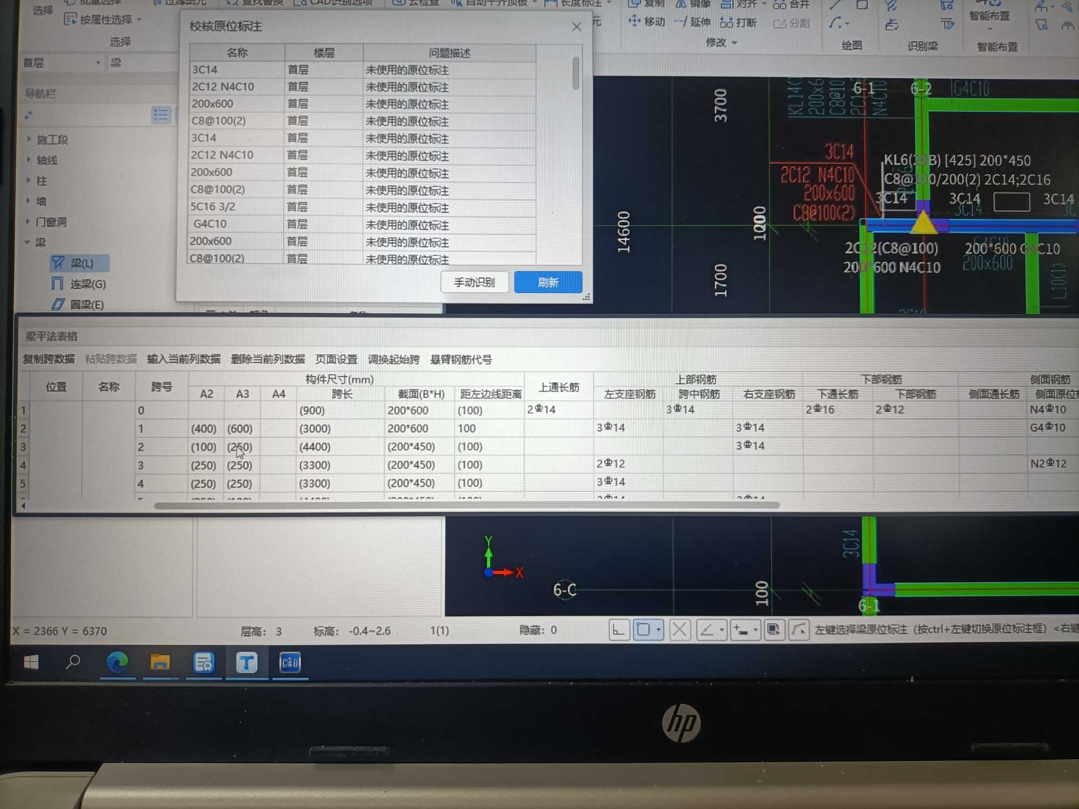Click the list view icon in navigation bar
The image size is (1079, 809).
click(160, 114)
